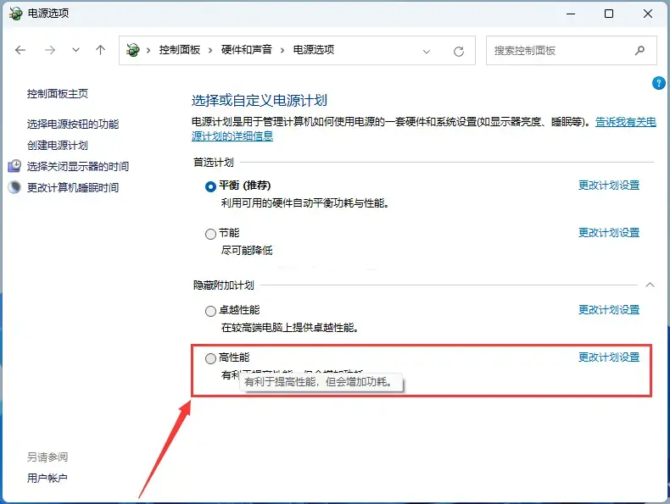The height and width of the screenshot is (504, 670).
Task: Click the Power Options title bar icon
Action: click(x=15, y=14)
